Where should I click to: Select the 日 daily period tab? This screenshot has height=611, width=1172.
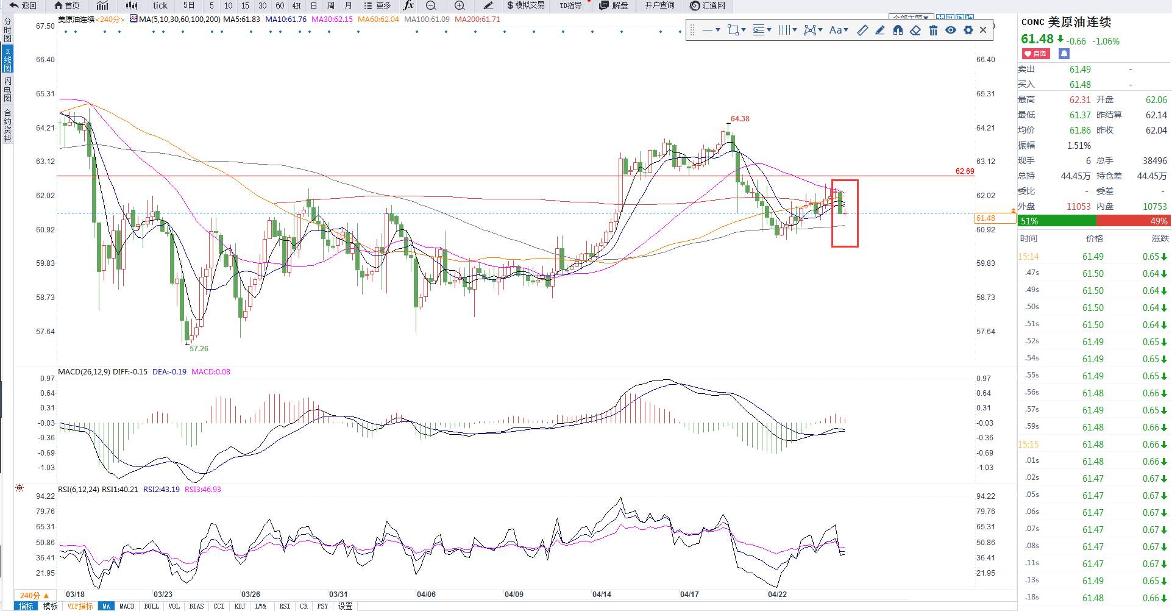(314, 5)
